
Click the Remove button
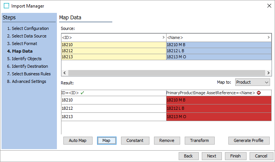tap(167, 141)
